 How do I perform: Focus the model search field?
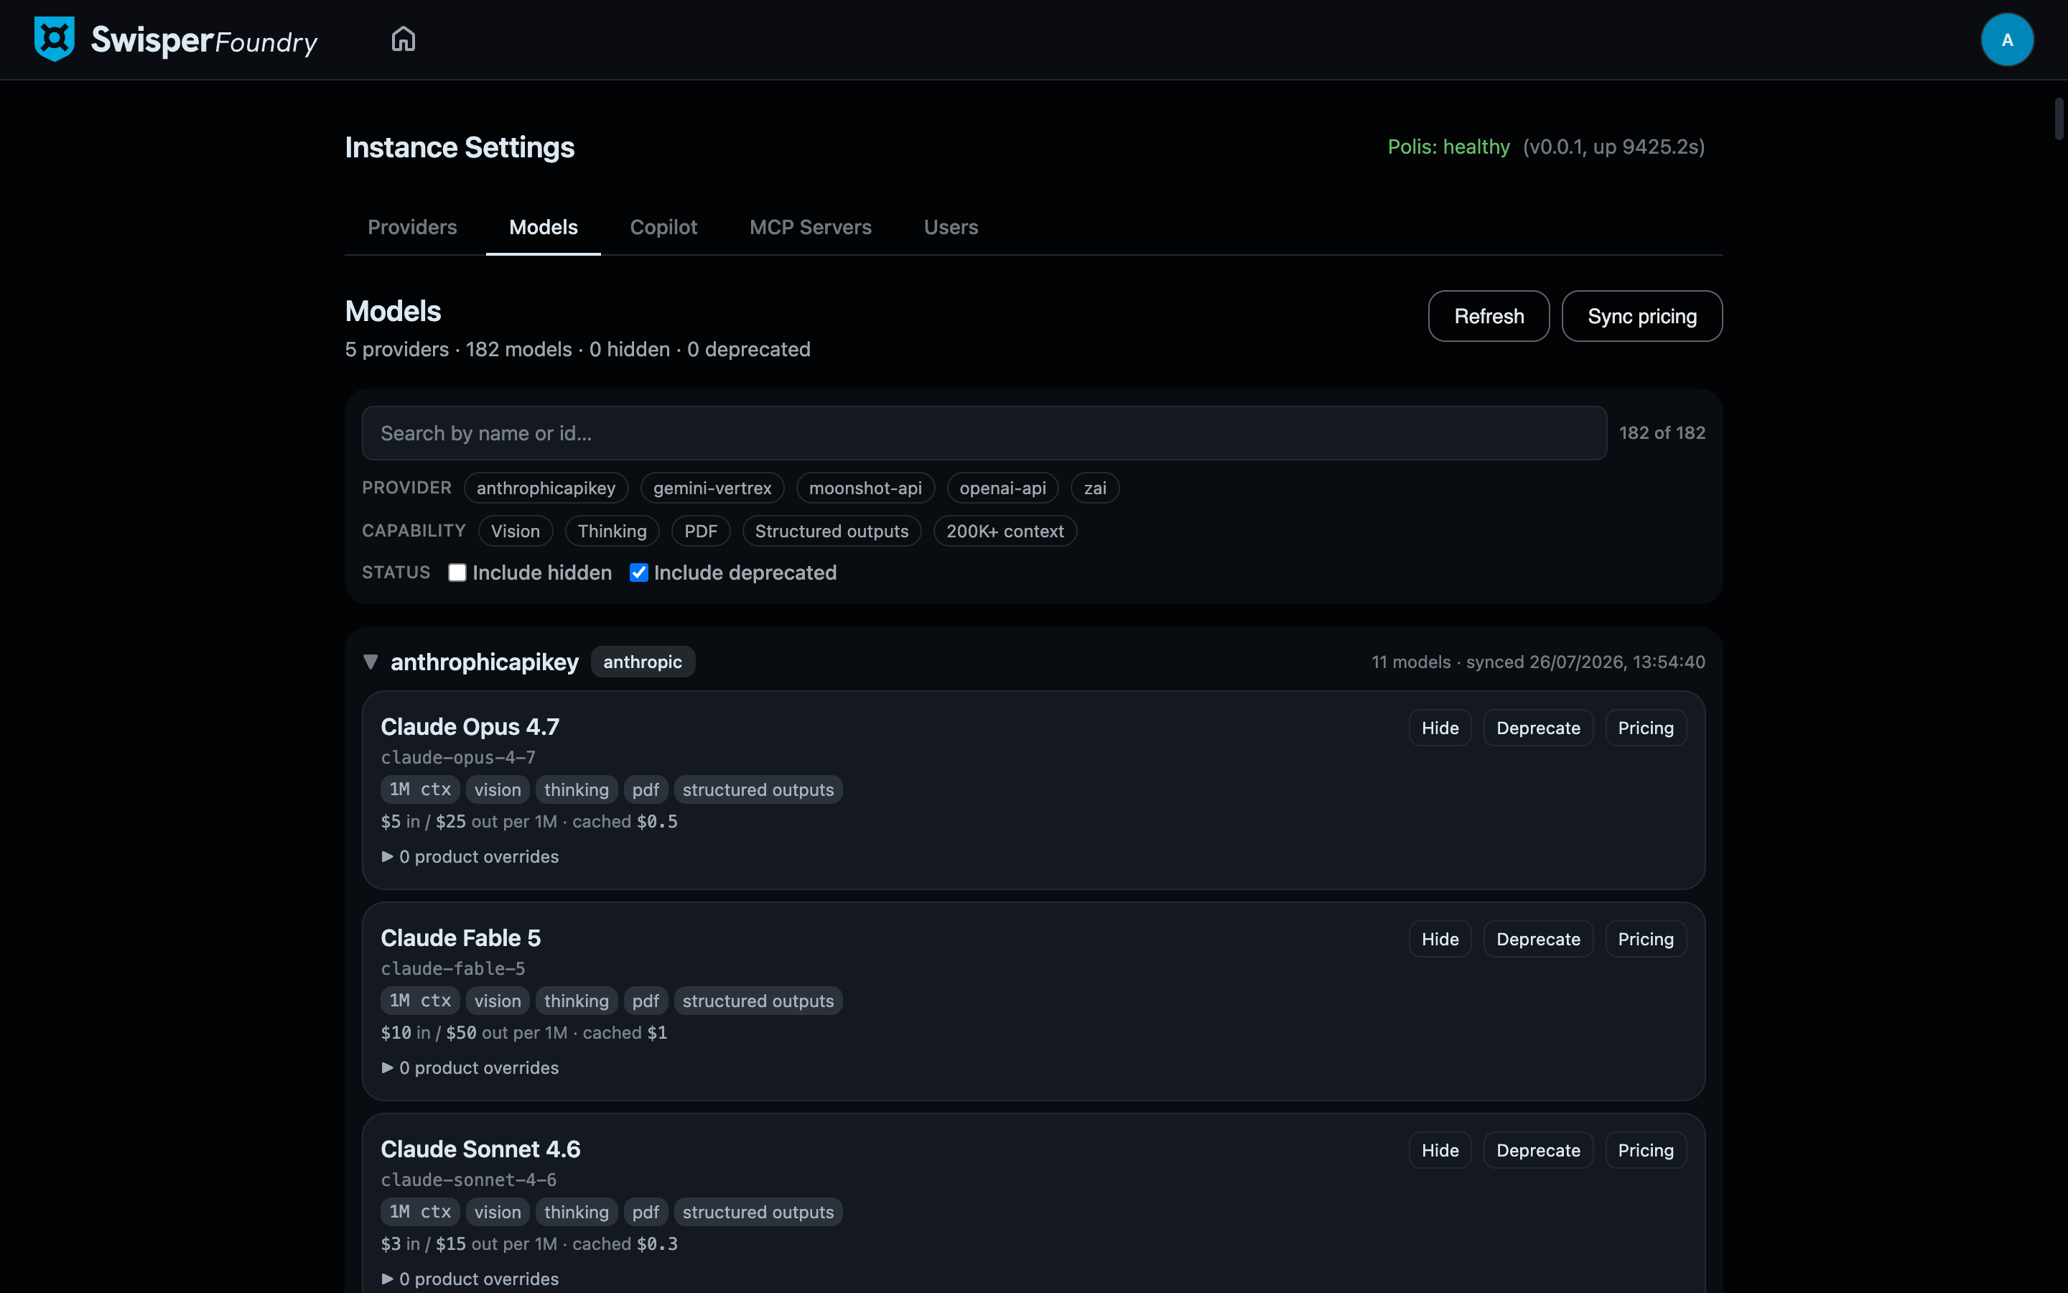(984, 434)
